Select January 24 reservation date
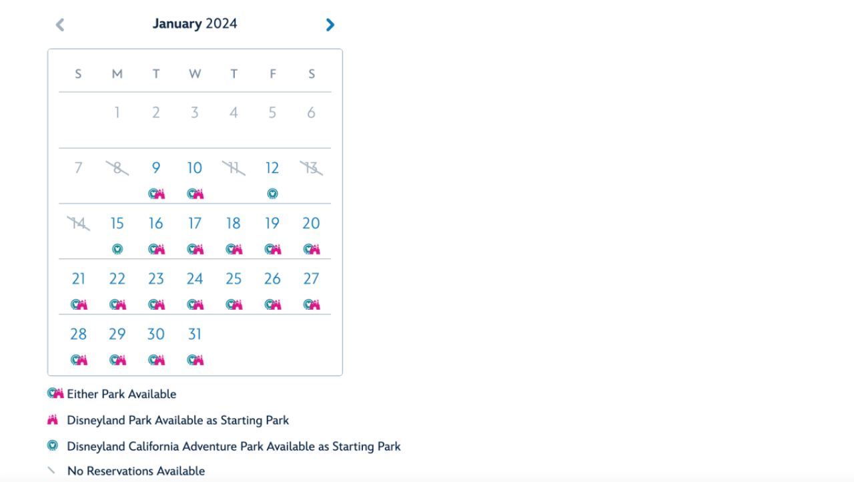This screenshot has width=854, height=482. [195, 279]
